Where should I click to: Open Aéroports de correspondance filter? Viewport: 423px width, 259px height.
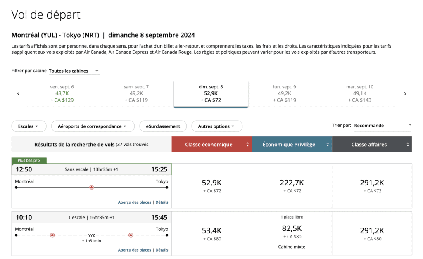tap(93, 126)
